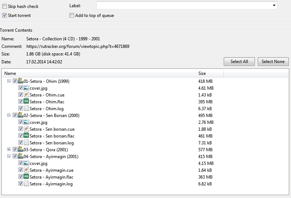
Task: Click folder icon of 03-Setora - Qora (2001)
Action: (x=20, y=149)
